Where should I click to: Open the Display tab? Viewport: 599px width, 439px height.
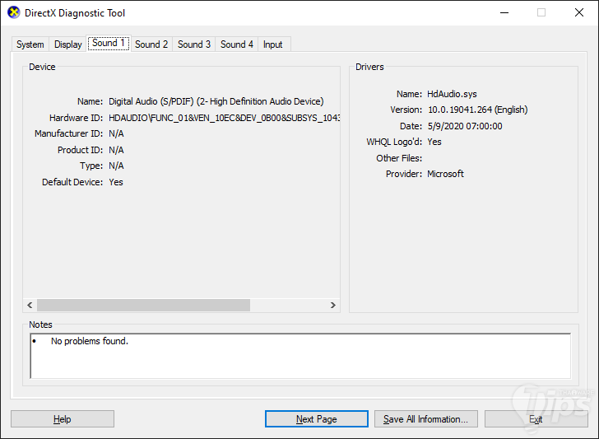[x=67, y=44]
